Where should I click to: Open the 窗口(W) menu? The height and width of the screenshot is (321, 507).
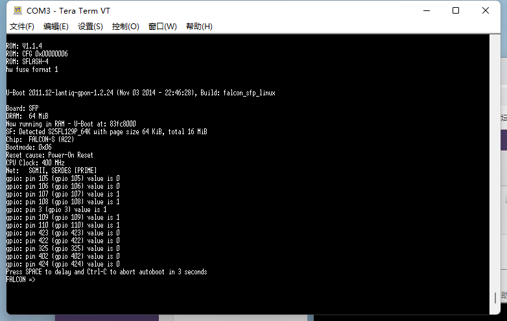pos(162,27)
